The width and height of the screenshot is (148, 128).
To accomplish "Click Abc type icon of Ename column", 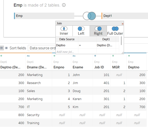I will 74,56.
